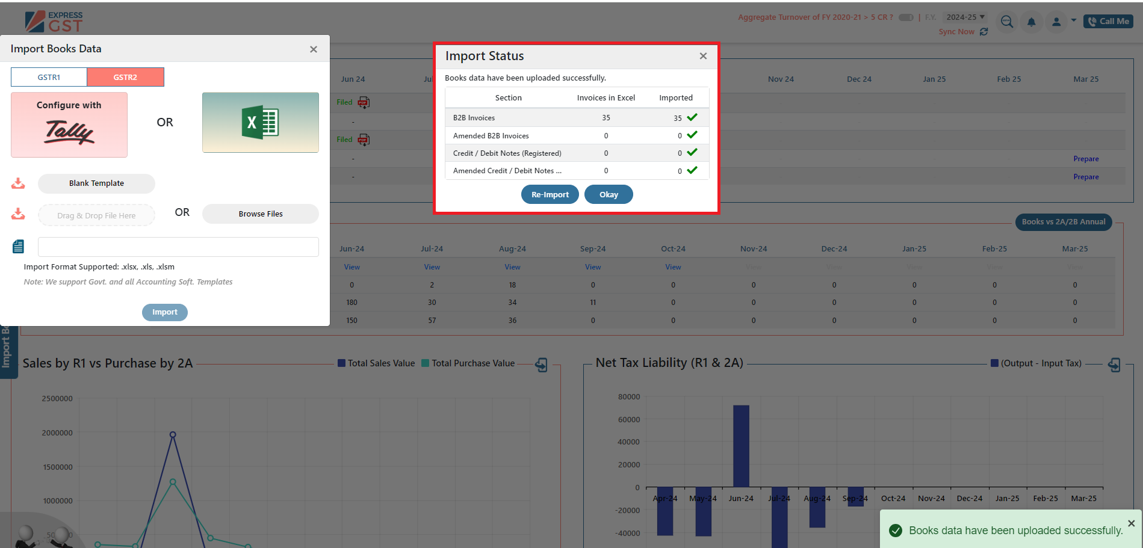The image size is (1143, 548).
Task: Click the Sync Now link
Action: click(x=956, y=32)
